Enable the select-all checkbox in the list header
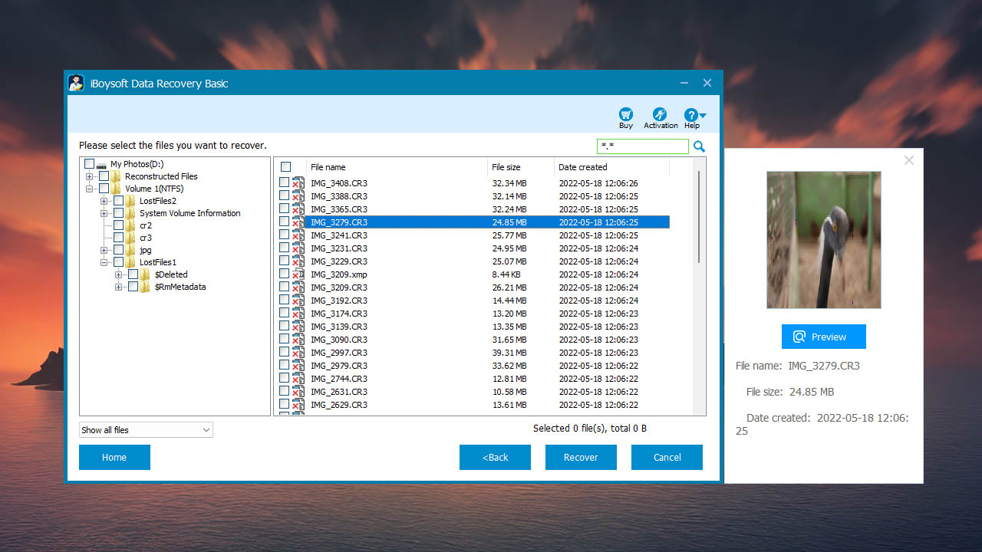The image size is (982, 552). click(285, 167)
